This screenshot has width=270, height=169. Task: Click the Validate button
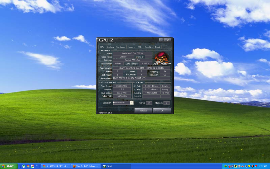pos(143,111)
